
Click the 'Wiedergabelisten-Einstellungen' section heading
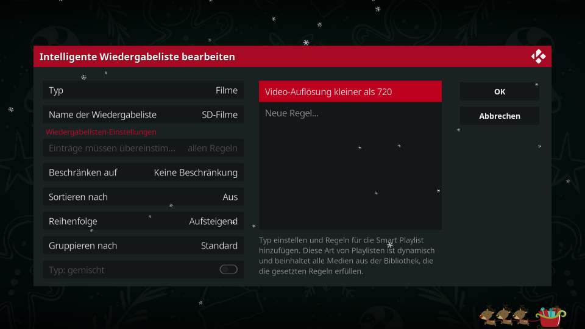pos(101,132)
